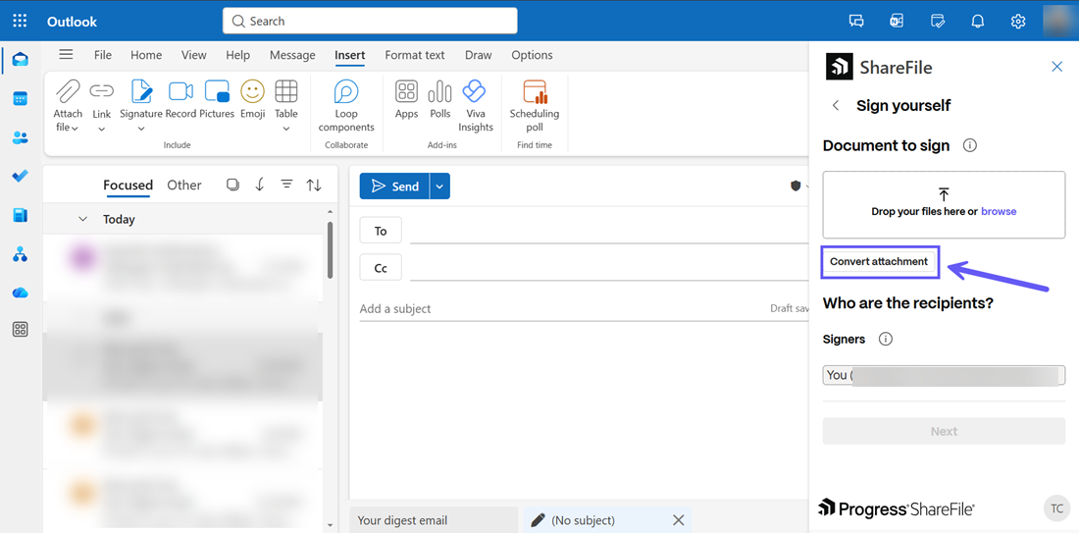This screenshot has height=533, width=1079.
Task: Show the Focused inbox
Action: point(128,185)
